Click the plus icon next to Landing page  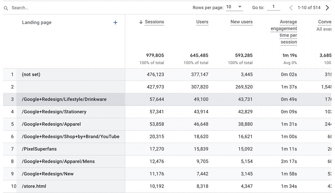coord(115,22)
